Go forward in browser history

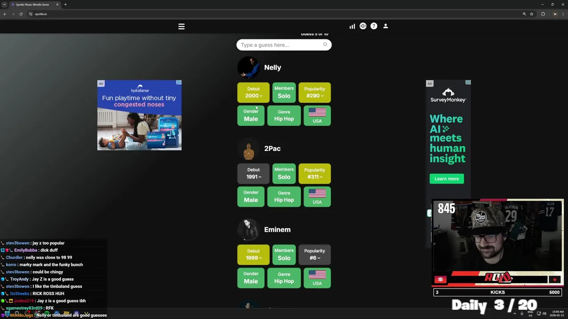13,14
